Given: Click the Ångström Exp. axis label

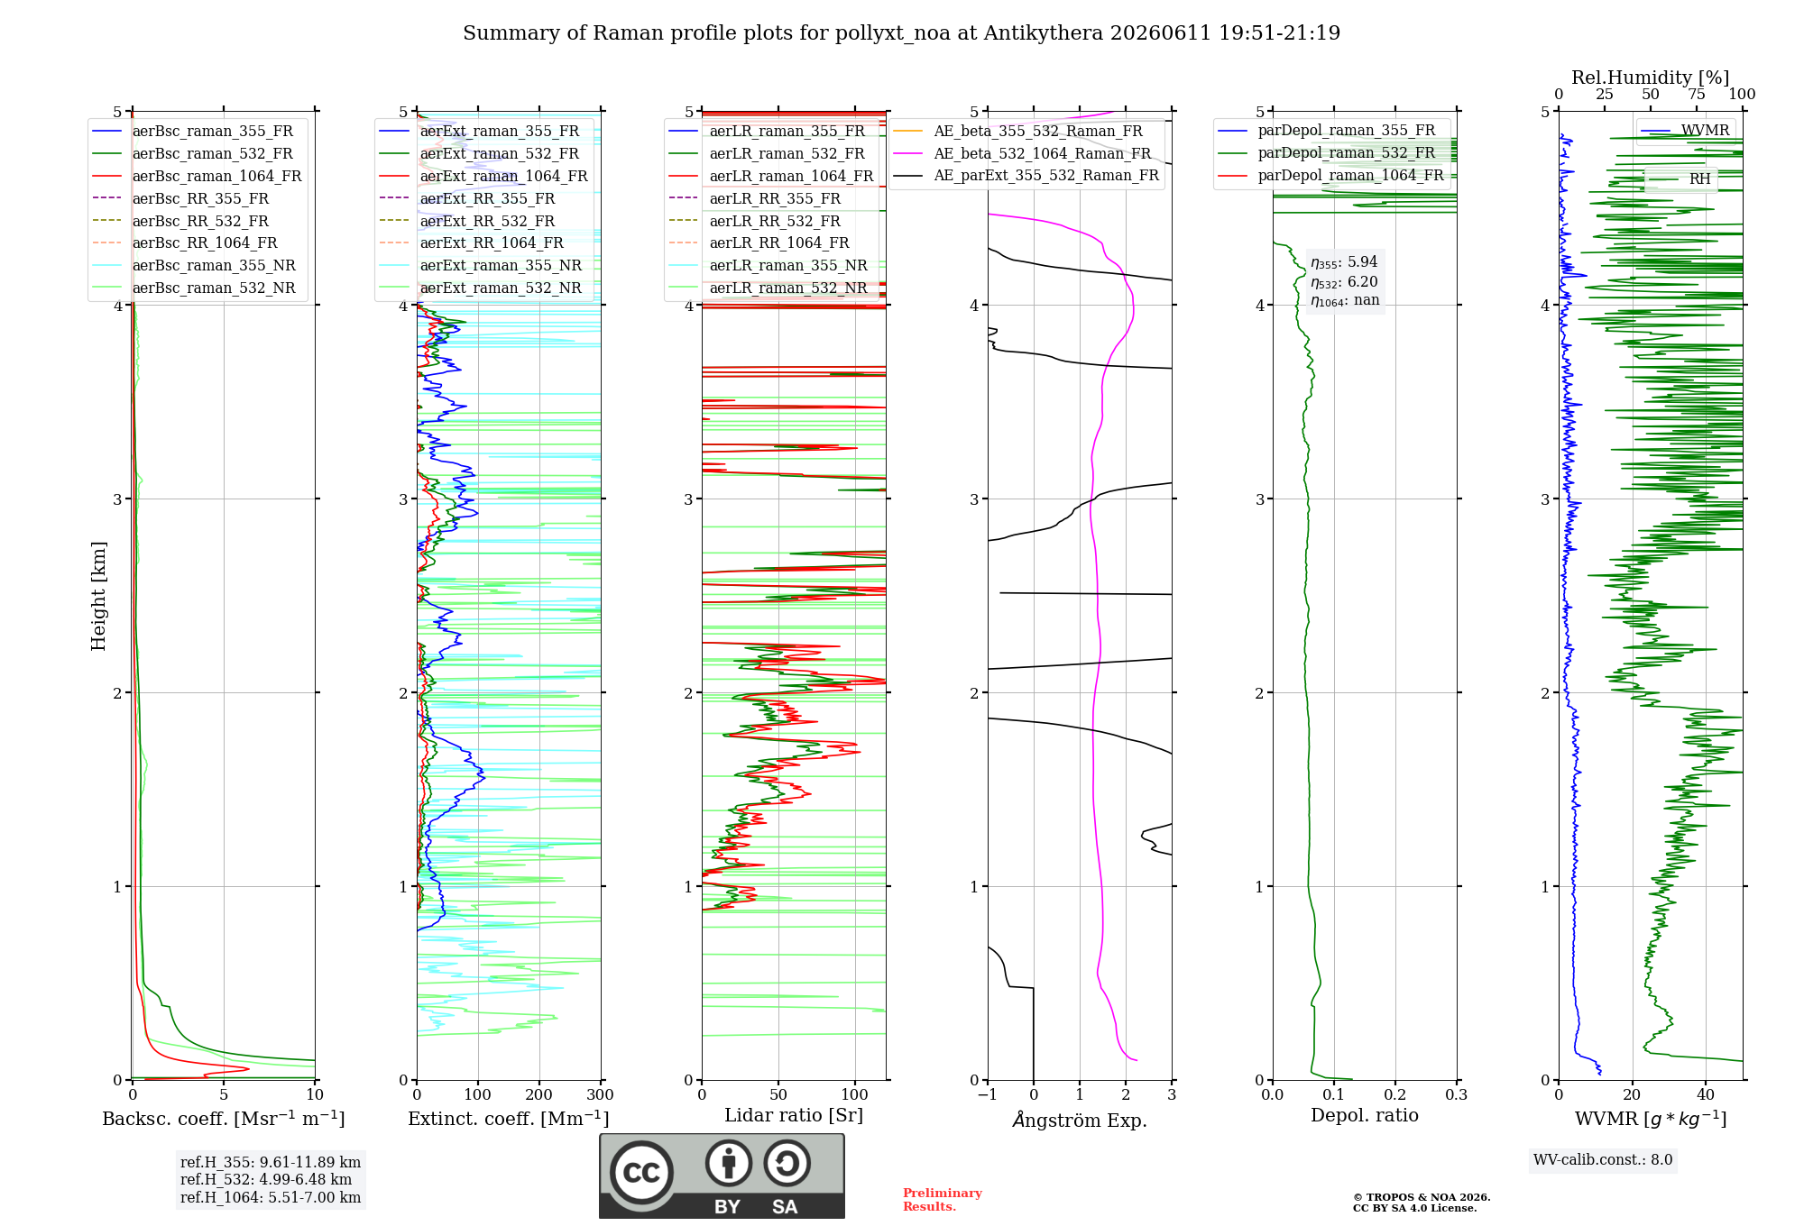Looking at the screenshot, I should point(1080,1120).
